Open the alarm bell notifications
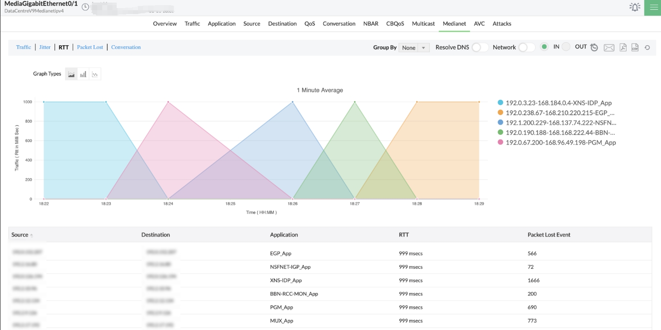This screenshot has width=661, height=330. tap(635, 7)
